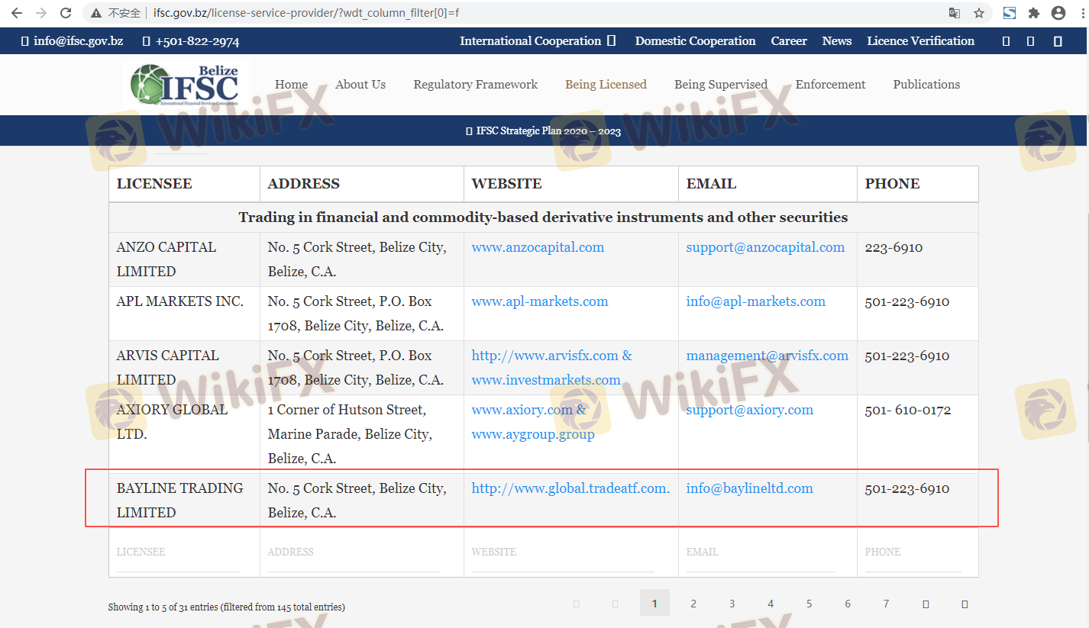Go to page 4 of results

(x=771, y=603)
